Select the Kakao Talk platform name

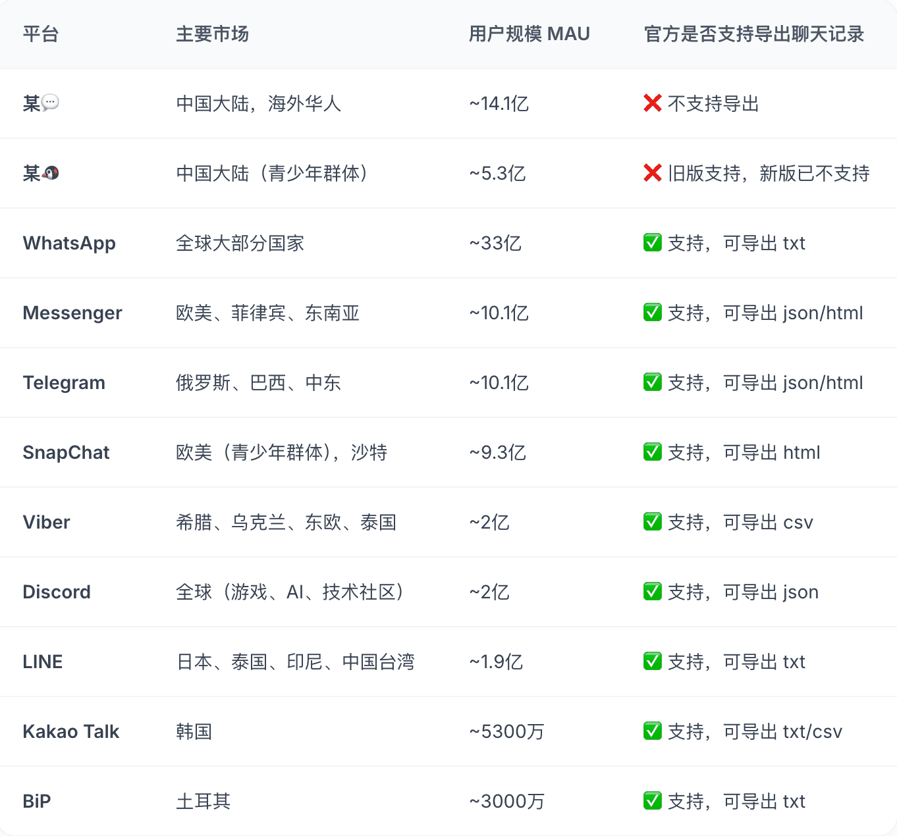point(71,731)
